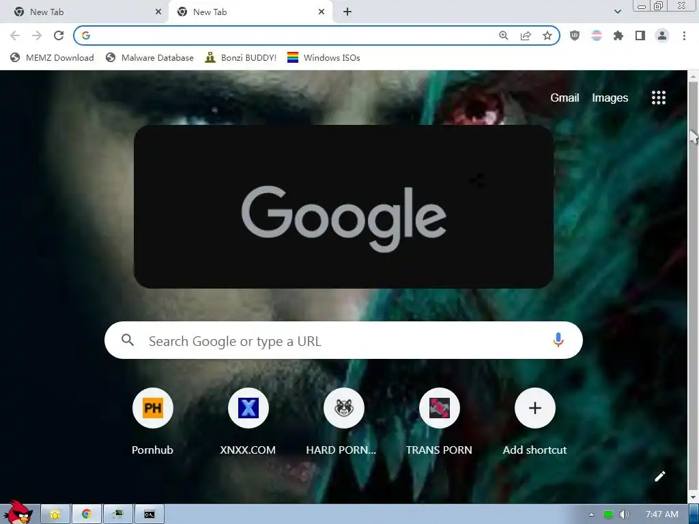Open the yellow taskbar app

(x=55, y=514)
